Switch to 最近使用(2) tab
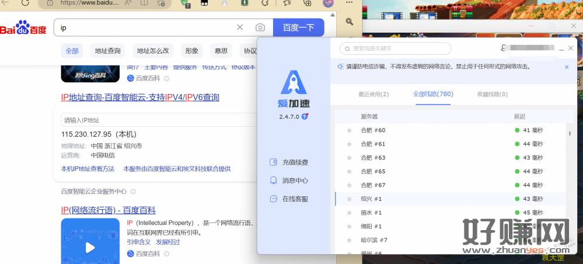583x264 pixels. pyautogui.click(x=373, y=94)
